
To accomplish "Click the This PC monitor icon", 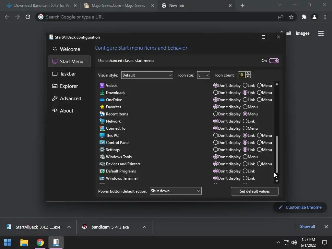I will pos(102,135).
